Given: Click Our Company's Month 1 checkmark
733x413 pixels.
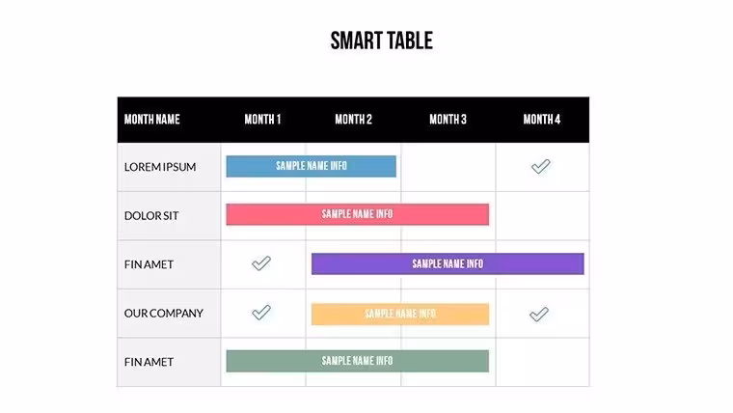Looking at the screenshot, I should click(261, 312).
